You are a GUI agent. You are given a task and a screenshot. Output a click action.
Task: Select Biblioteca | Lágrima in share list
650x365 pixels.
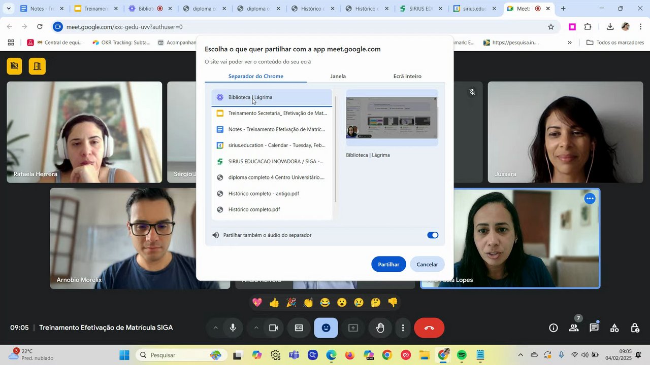[x=272, y=97]
